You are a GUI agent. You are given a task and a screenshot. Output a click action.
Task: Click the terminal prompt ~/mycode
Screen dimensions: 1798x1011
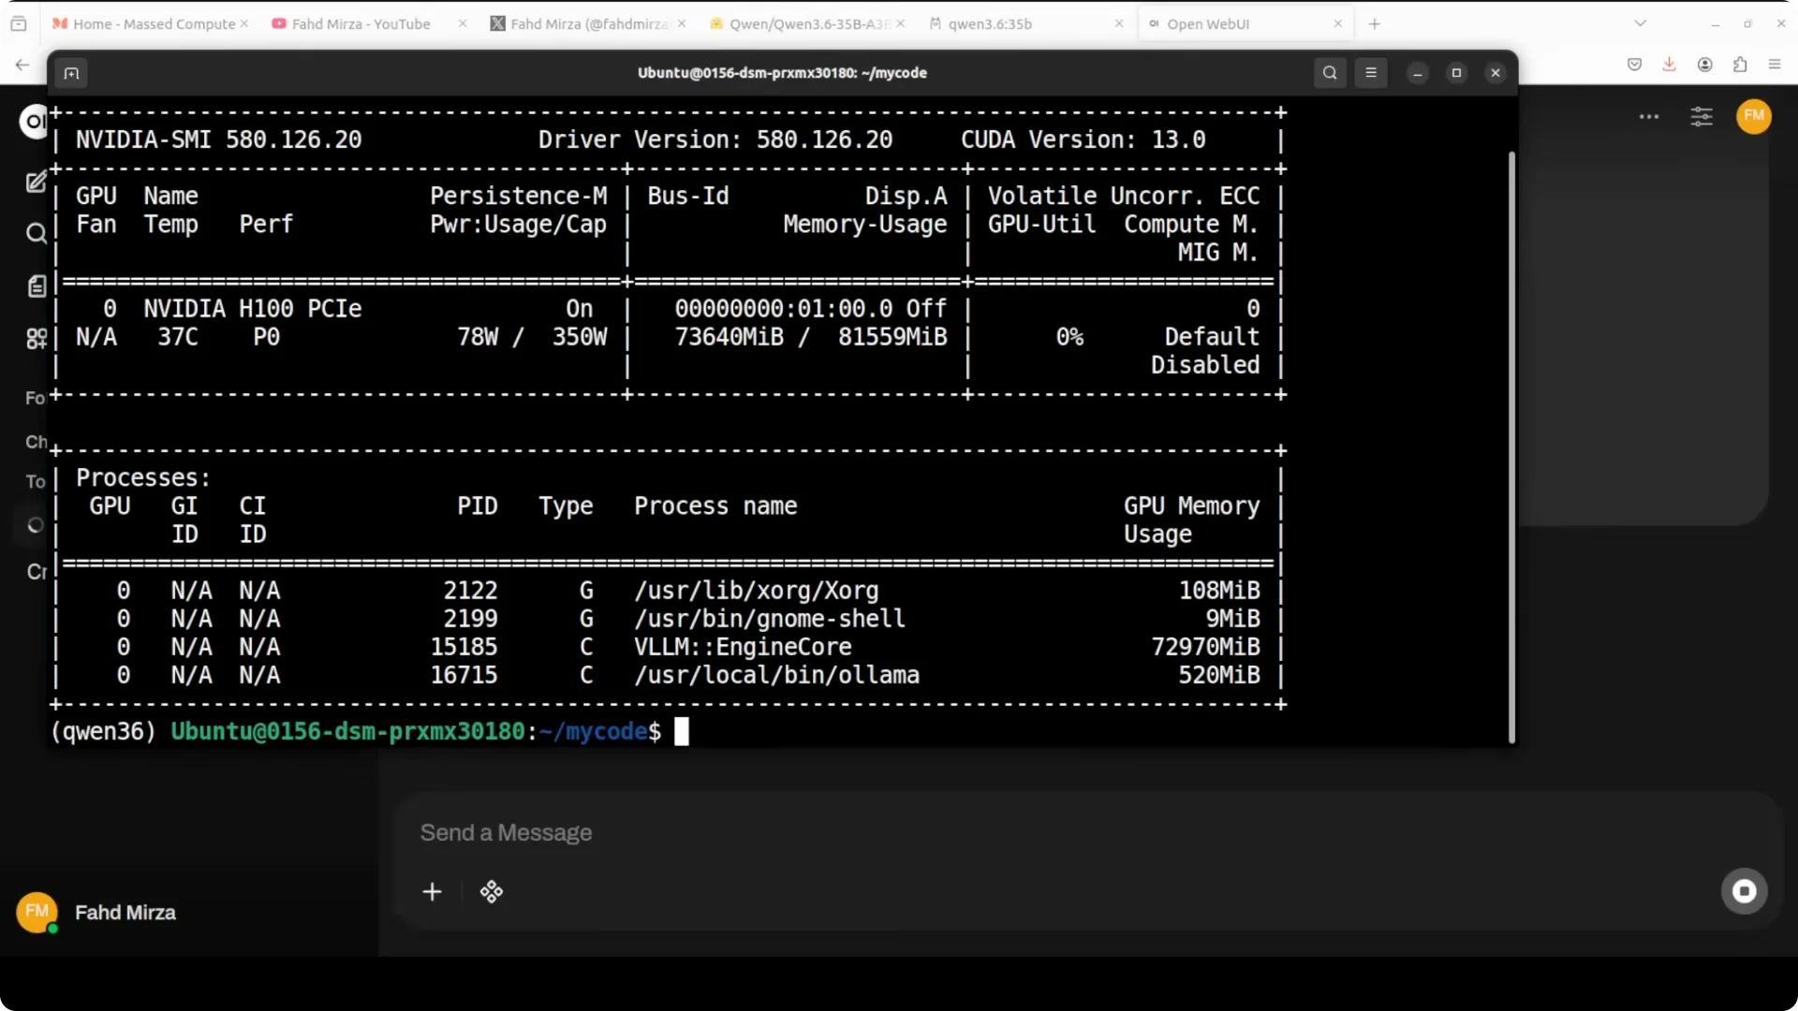coord(594,732)
